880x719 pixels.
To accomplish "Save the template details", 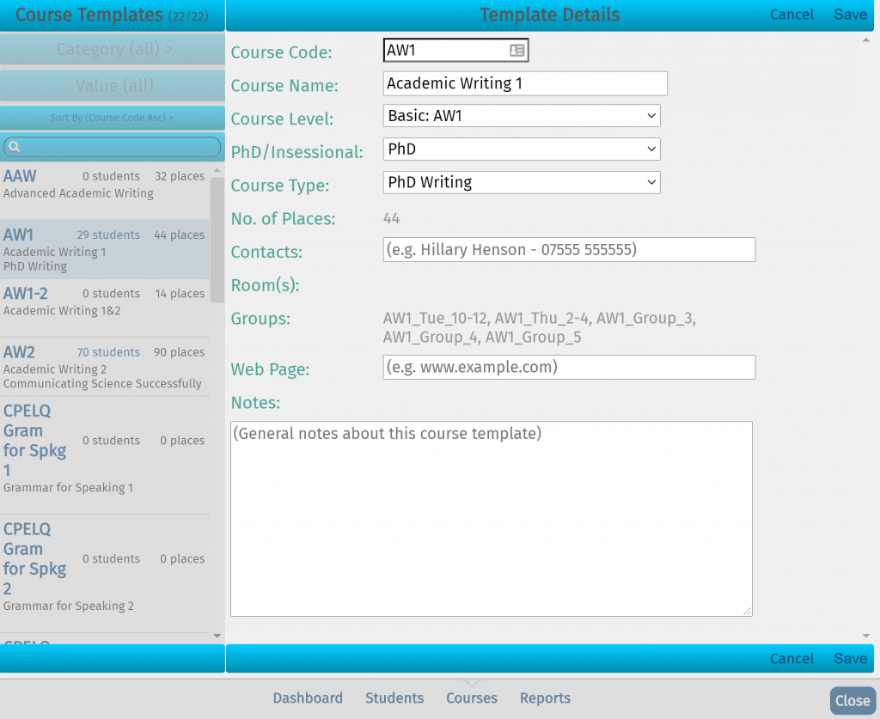I will coord(849,14).
